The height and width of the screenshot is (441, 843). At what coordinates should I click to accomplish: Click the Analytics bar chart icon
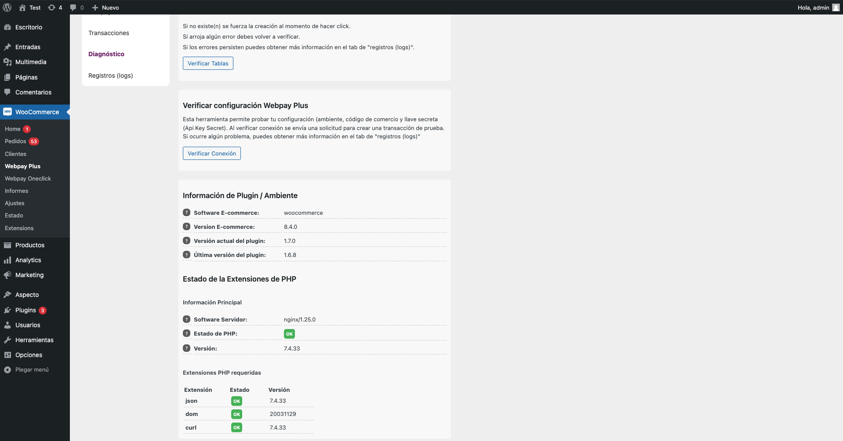click(7, 260)
